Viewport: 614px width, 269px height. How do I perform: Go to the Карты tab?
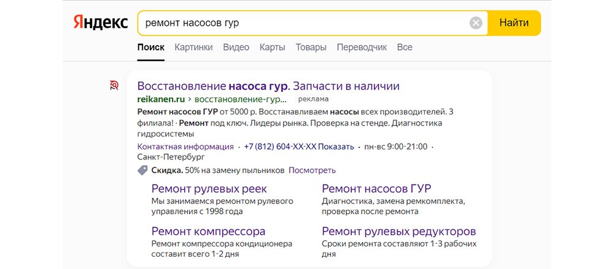coord(272,47)
